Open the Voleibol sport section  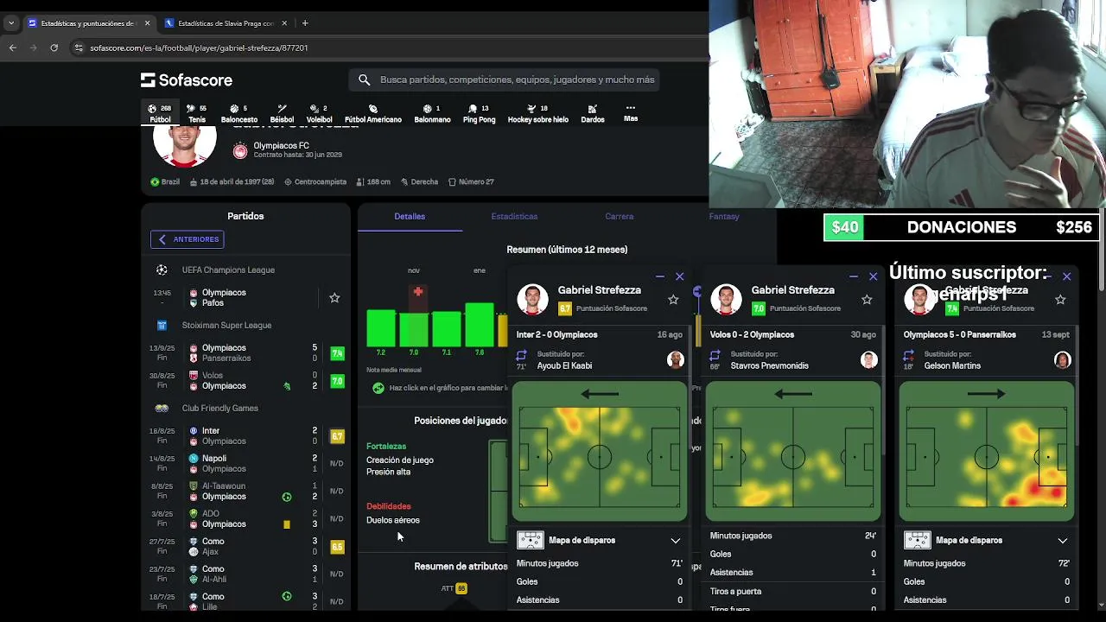(x=319, y=113)
